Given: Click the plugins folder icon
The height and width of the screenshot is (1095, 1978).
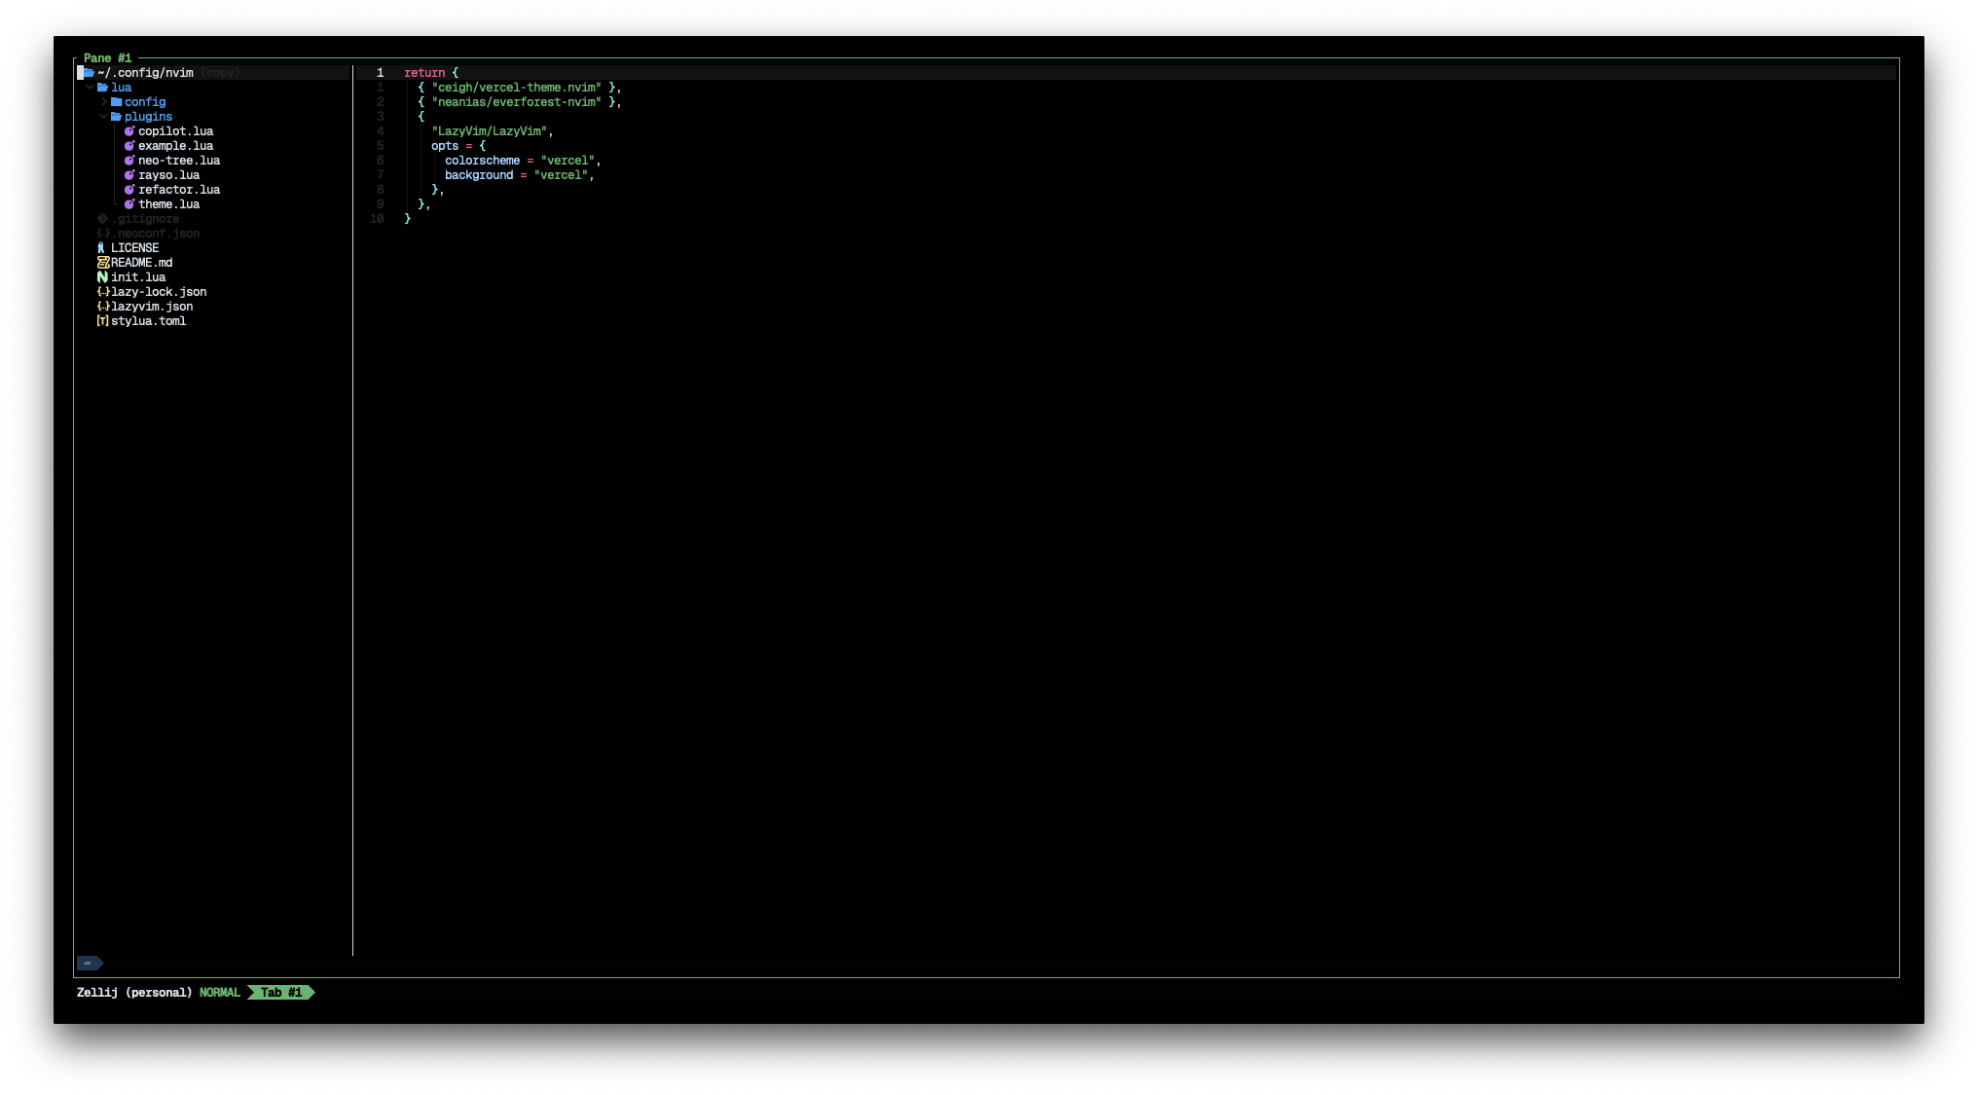Looking at the screenshot, I should click(116, 117).
